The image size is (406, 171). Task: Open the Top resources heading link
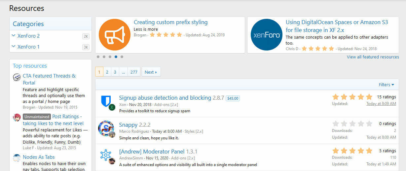[x=30, y=66]
